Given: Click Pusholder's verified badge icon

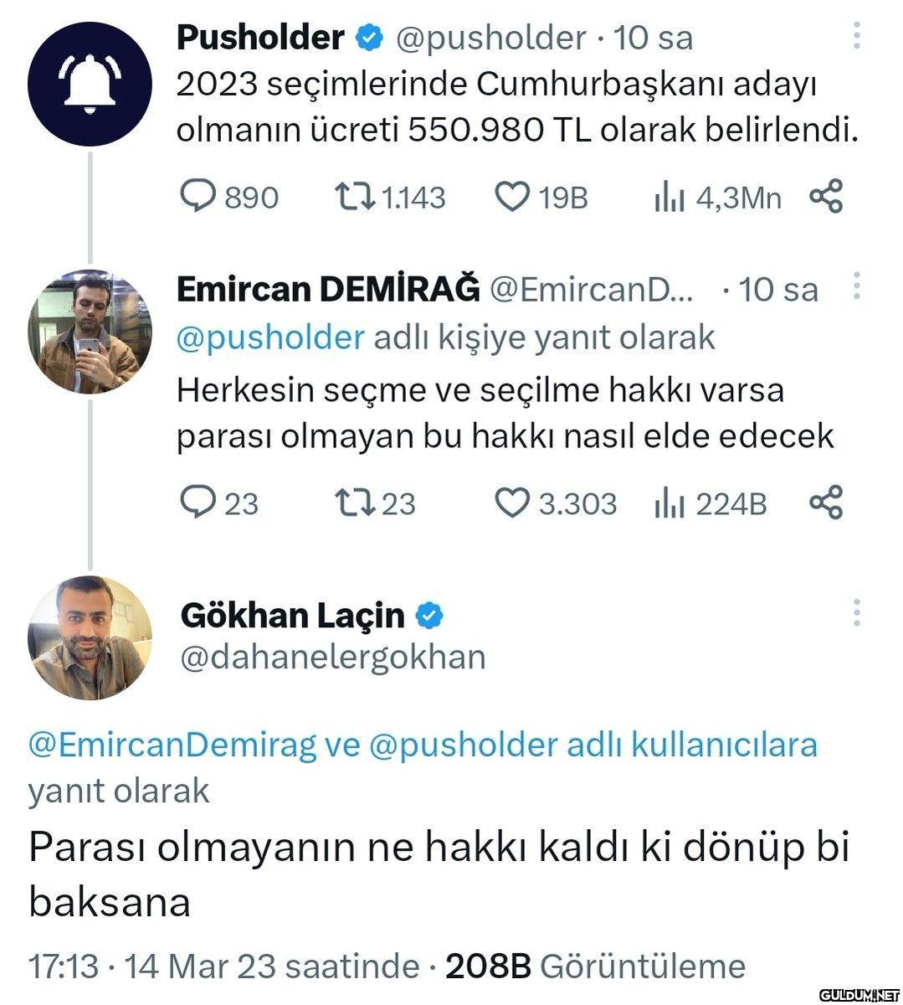Looking at the screenshot, I should pos(371,38).
